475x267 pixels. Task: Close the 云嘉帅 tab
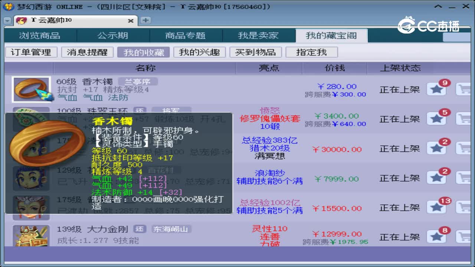pos(130,21)
